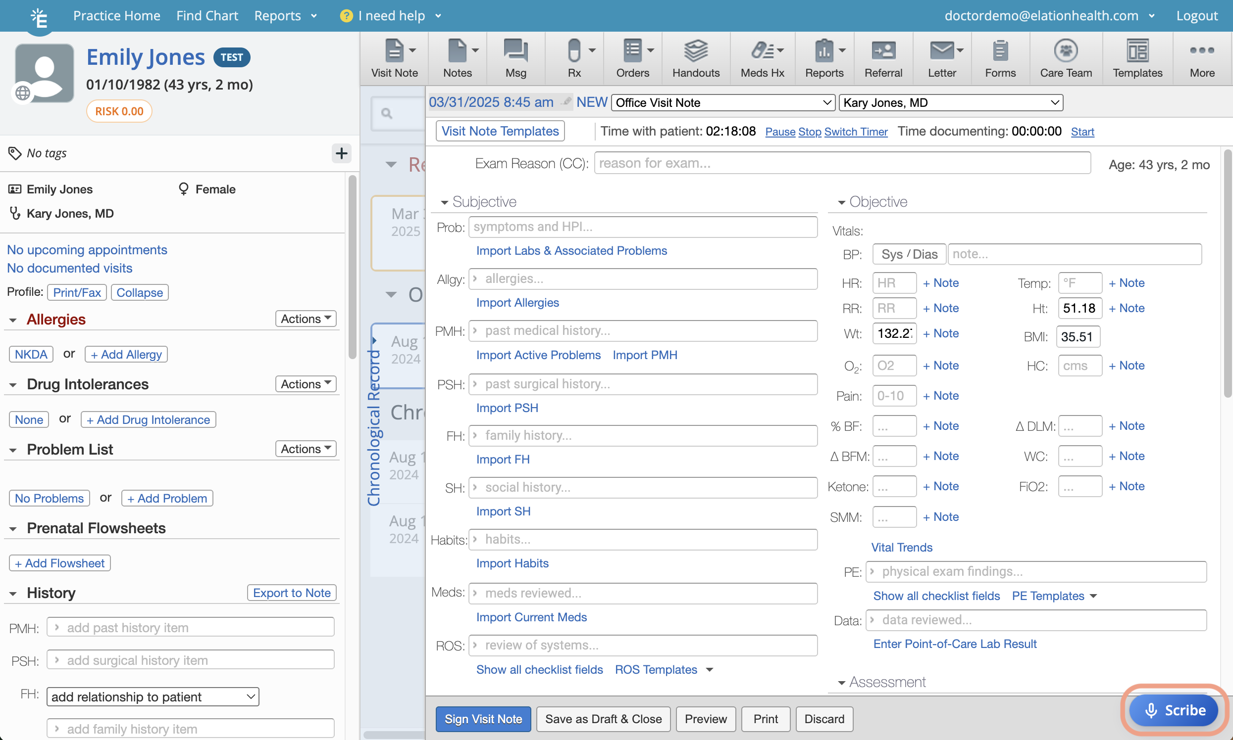This screenshot has width=1233, height=740.
Task: Click the Scribe microphone button
Action: 1174,710
